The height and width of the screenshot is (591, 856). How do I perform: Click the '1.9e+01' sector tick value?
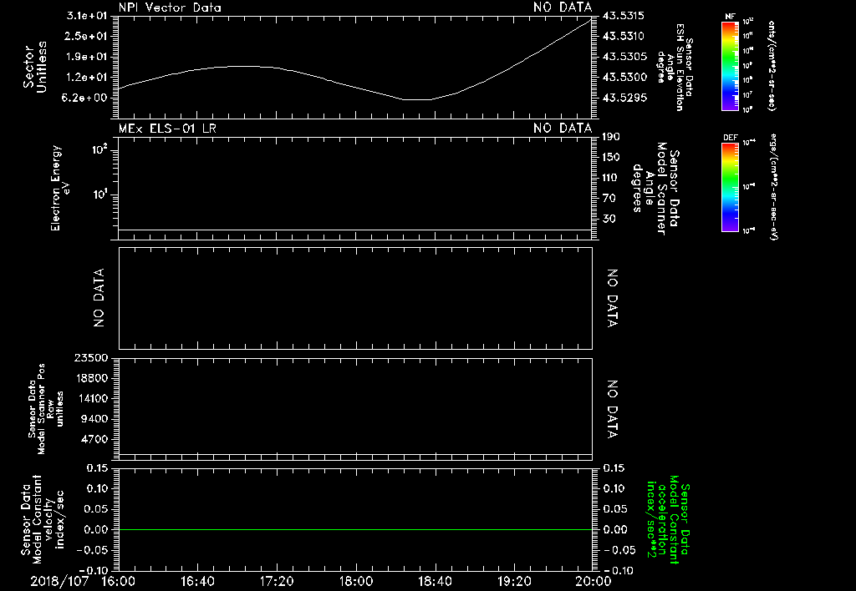pyautogui.click(x=87, y=57)
